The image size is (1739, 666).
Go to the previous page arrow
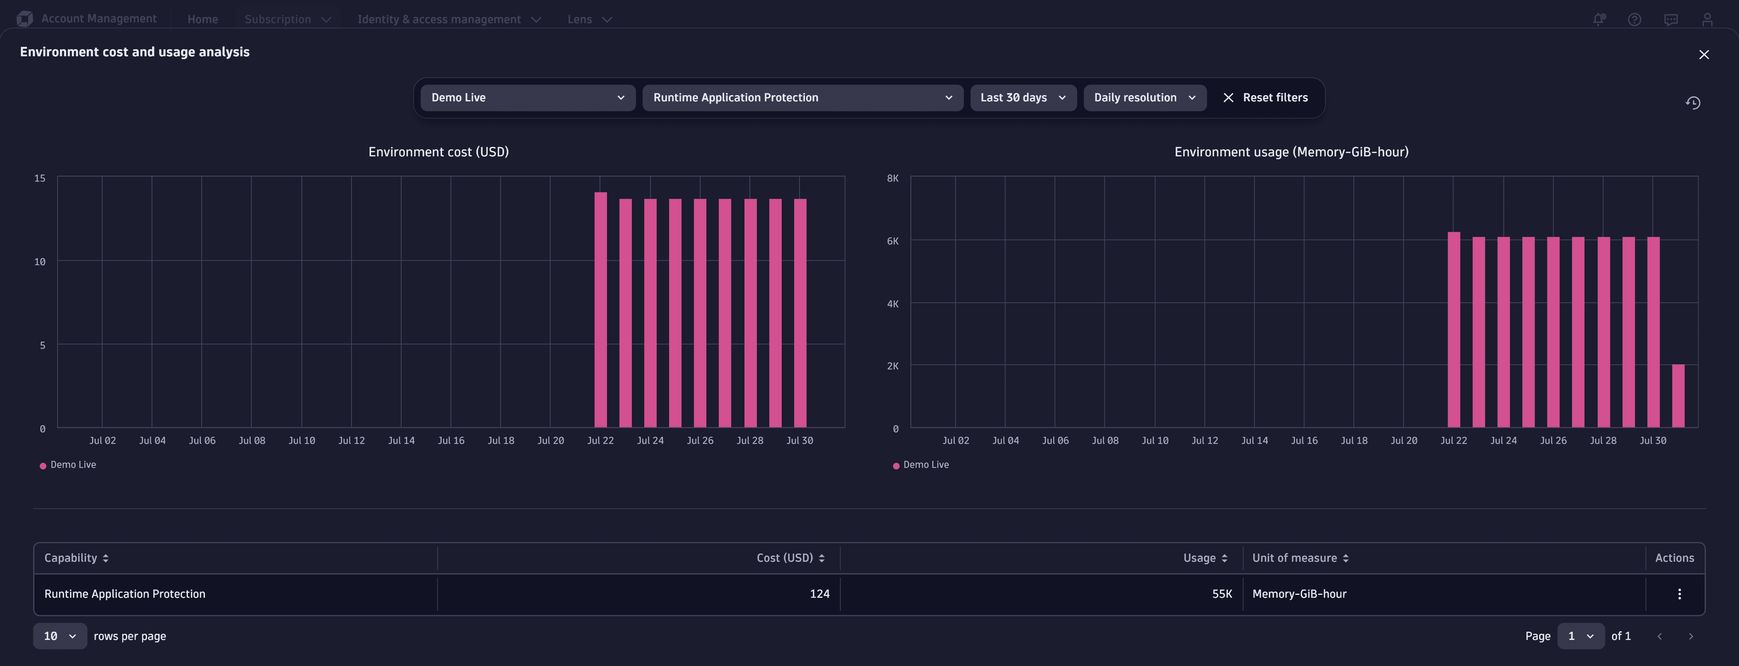click(x=1660, y=636)
